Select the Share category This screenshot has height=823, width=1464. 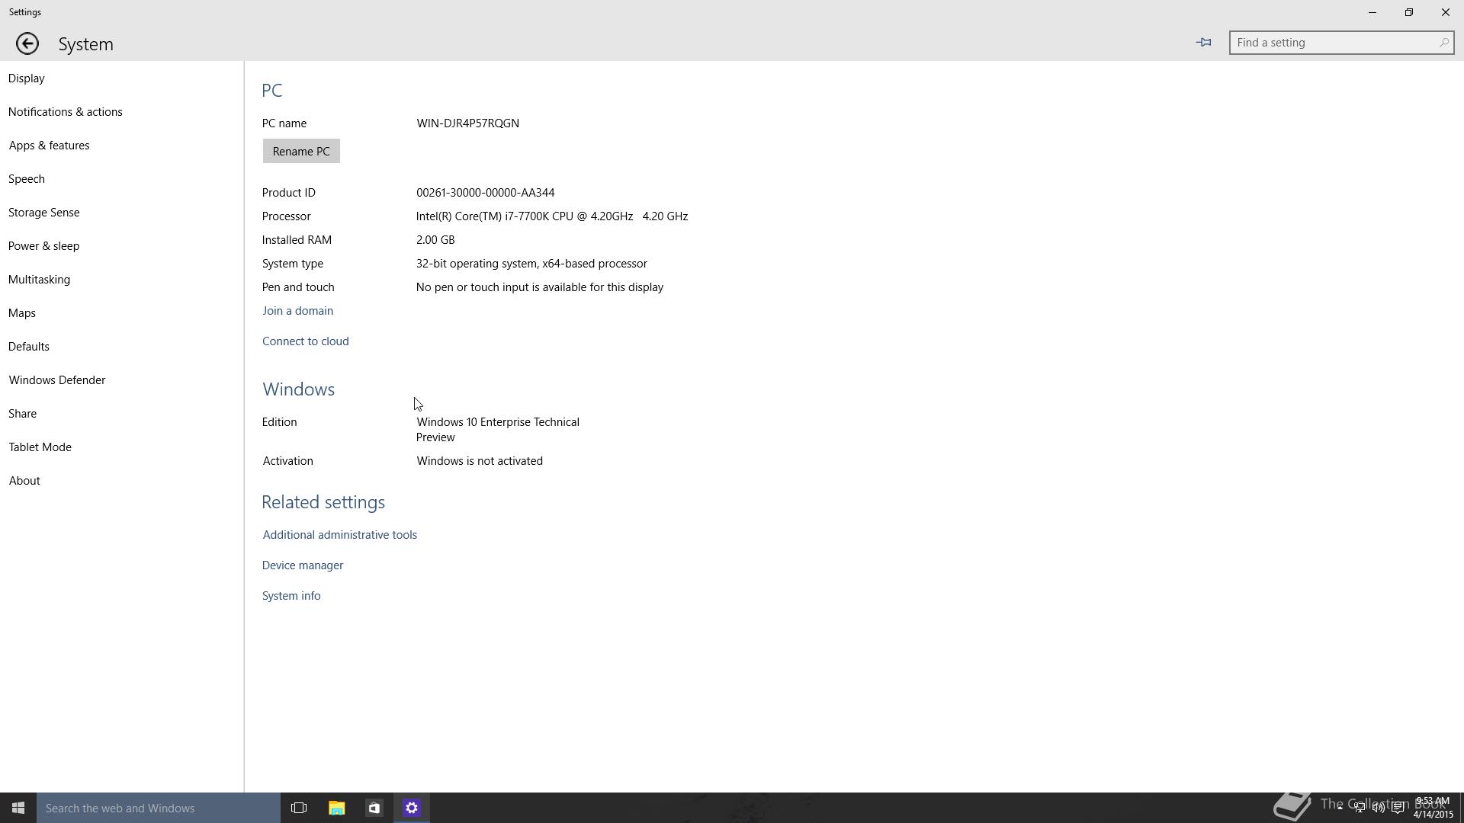coord(23,414)
